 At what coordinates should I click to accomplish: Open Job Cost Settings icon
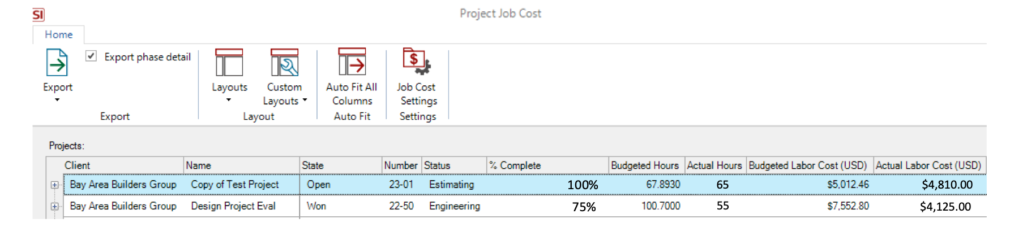(x=416, y=62)
